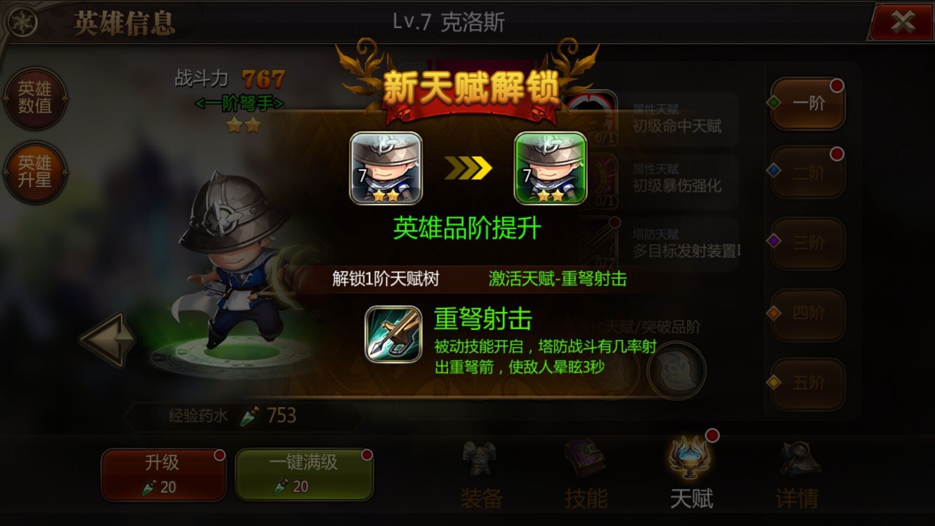Switch to 四阶 talent tier

(x=807, y=313)
